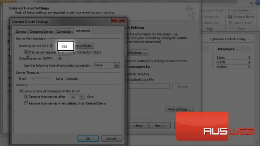Click the Outlook help icon

click(x=258, y=3)
